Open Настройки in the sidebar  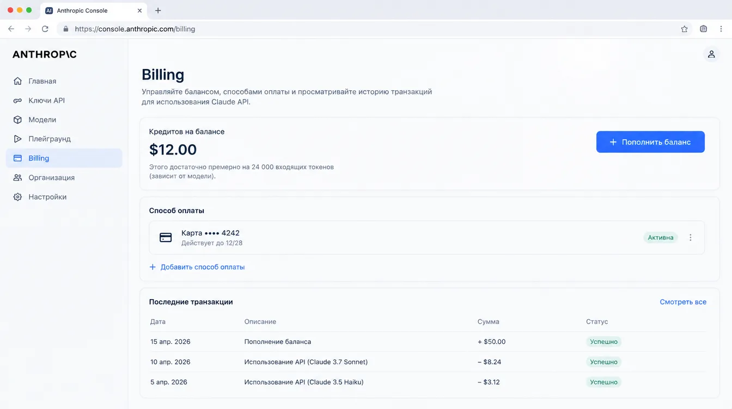64,197
